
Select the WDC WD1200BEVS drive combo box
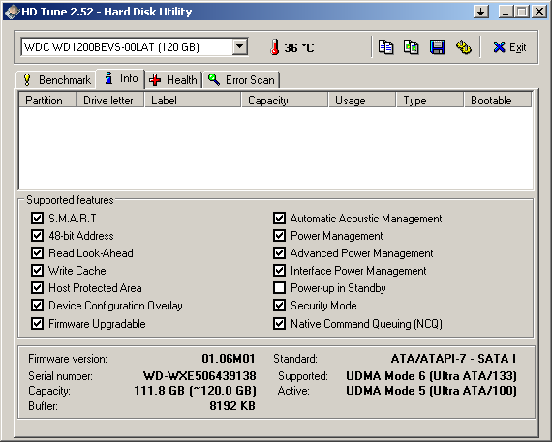click(135, 46)
